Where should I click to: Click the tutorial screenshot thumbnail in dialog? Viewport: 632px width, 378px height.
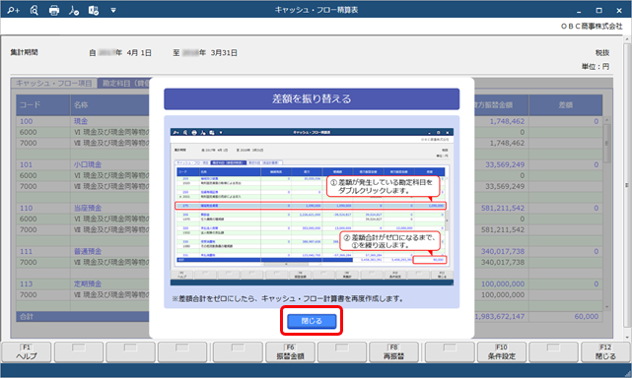click(312, 207)
